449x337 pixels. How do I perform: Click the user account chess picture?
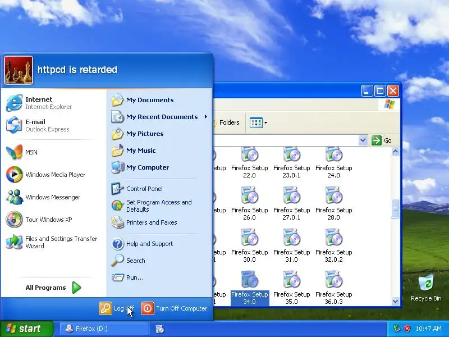19,70
